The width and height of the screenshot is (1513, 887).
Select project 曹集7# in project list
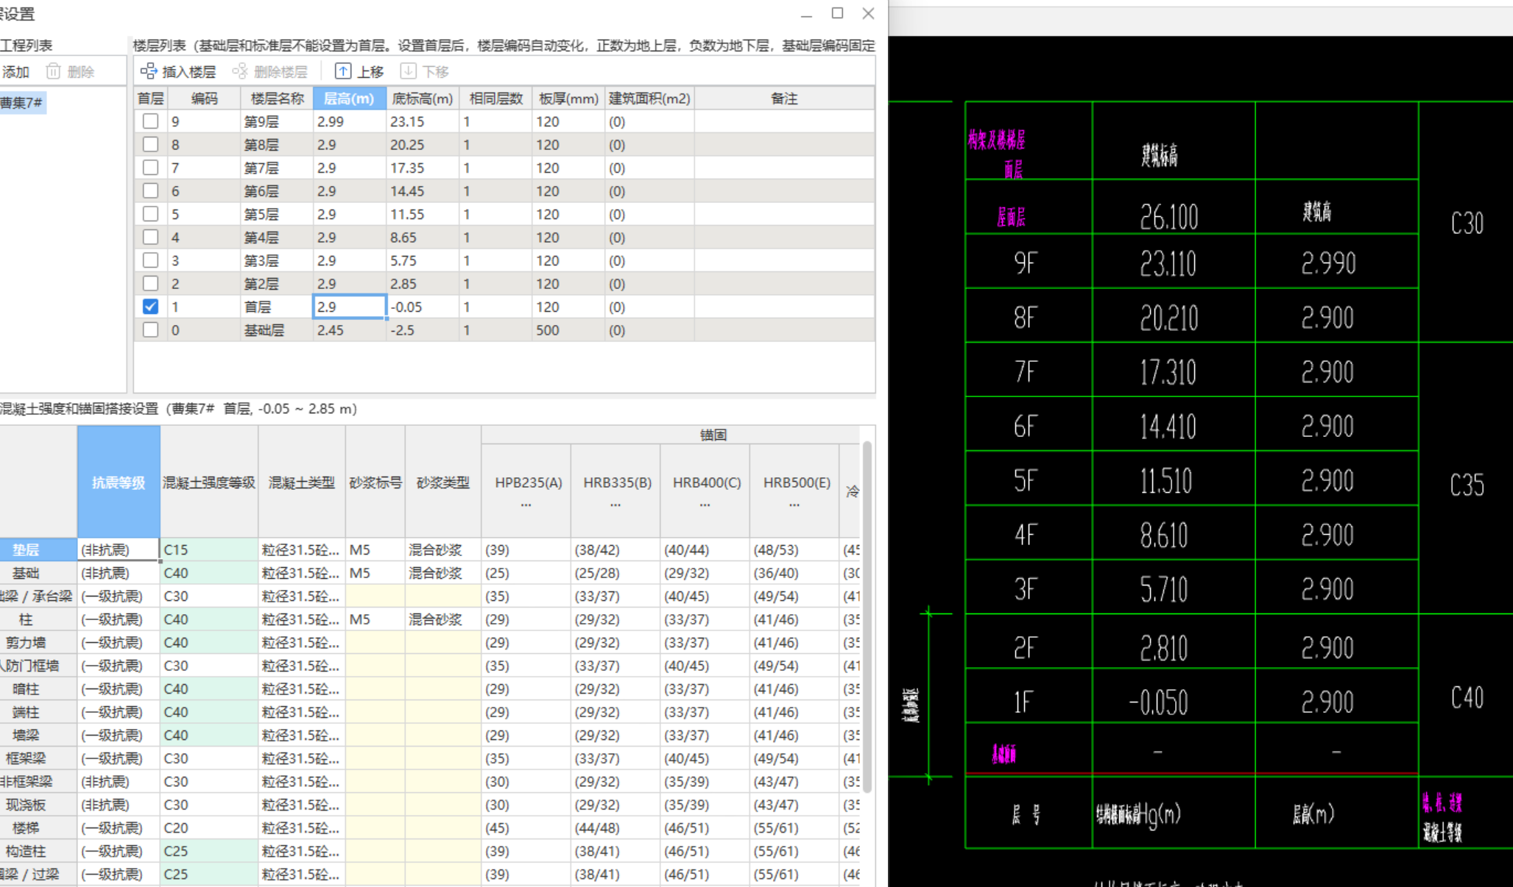coord(22,102)
